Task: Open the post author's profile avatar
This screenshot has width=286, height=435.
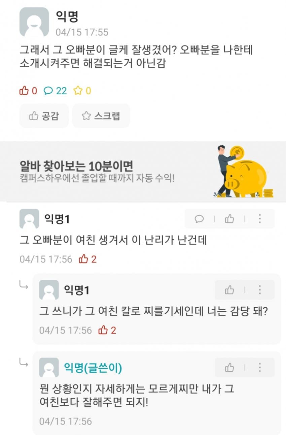Action: point(34,22)
